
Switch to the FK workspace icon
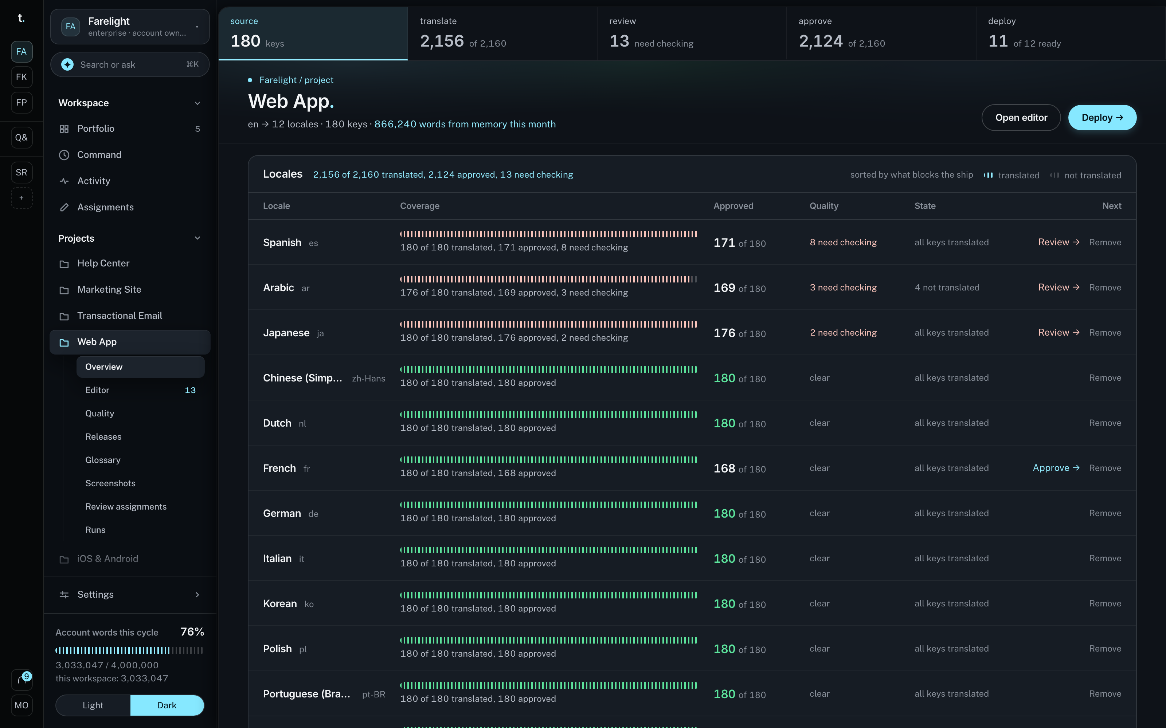point(22,77)
